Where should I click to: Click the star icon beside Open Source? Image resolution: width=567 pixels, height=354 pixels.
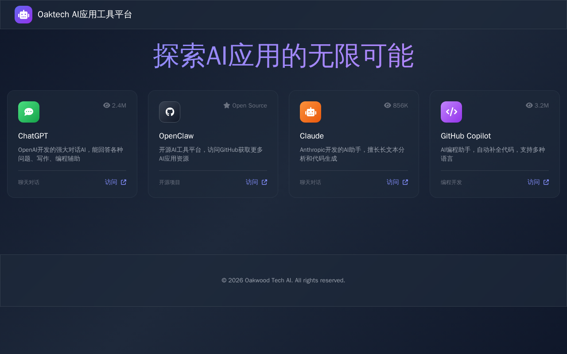click(x=227, y=105)
